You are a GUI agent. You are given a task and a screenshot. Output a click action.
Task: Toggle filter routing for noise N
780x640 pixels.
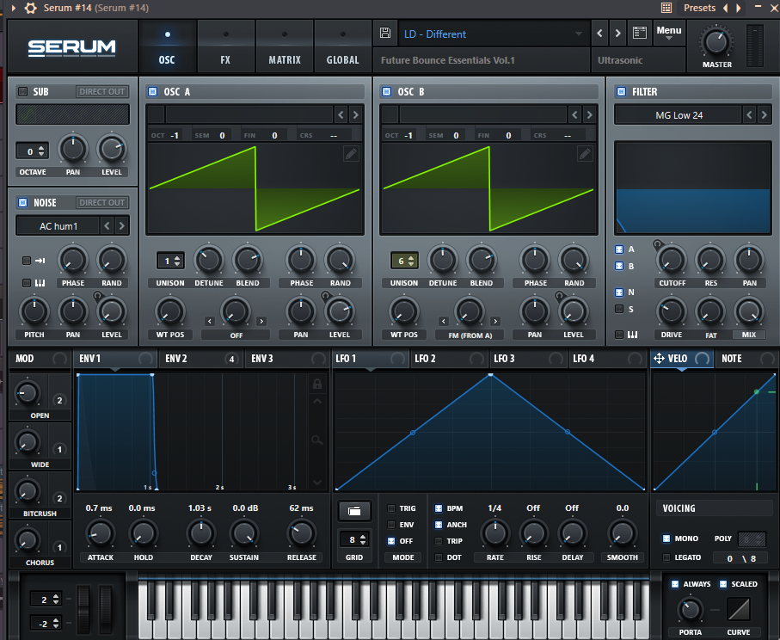click(619, 292)
